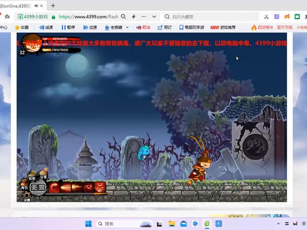Focus the 百川大模型 search box
307x230 pixels.
click(x=211, y=17)
